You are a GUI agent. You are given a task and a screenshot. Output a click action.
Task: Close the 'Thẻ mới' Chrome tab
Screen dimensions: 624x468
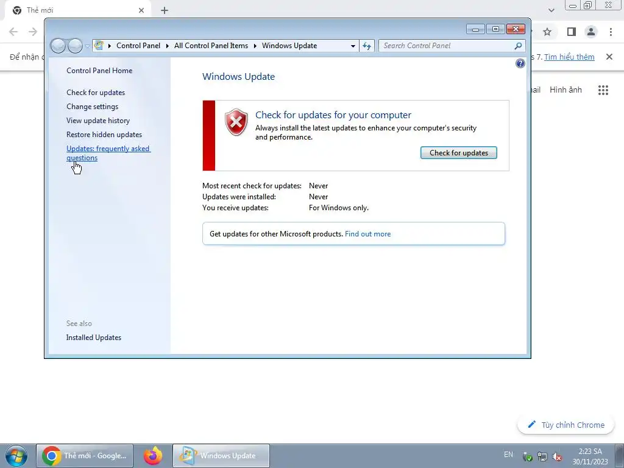[x=141, y=10]
